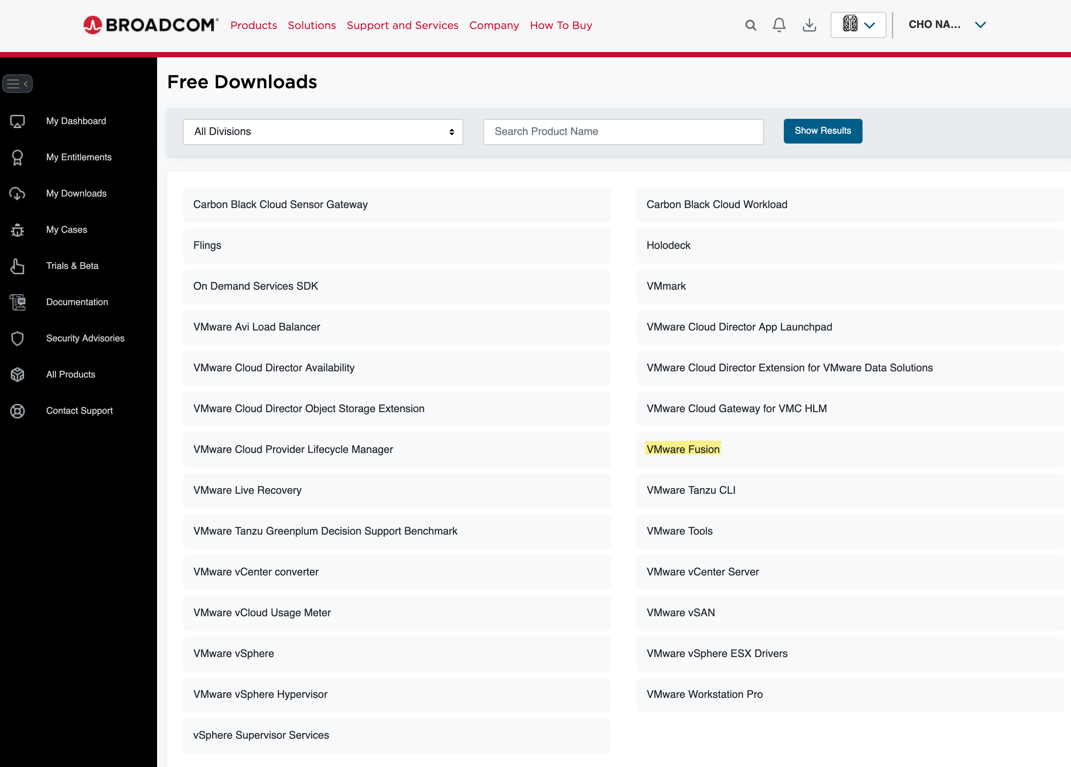Viewport: 1071px width, 767px height.
Task: Open the search magnifier icon in header
Action: (751, 25)
